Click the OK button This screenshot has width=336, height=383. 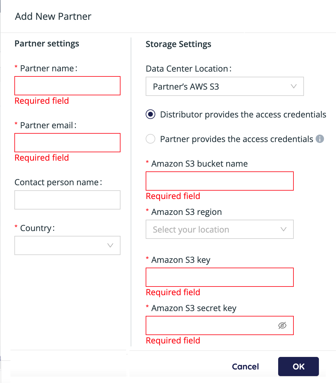[299, 367]
